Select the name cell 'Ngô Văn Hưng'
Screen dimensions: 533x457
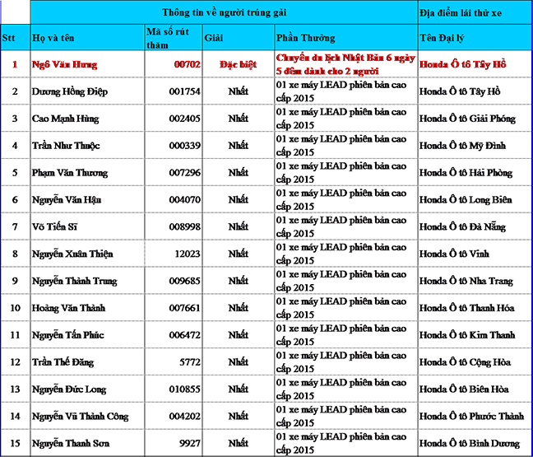point(87,64)
